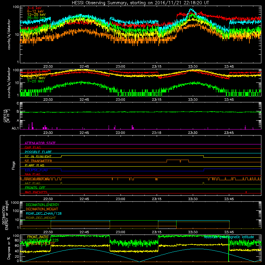Click 23:00 time label under the Flags panel
265x265 pixels.
click(x=121, y=199)
